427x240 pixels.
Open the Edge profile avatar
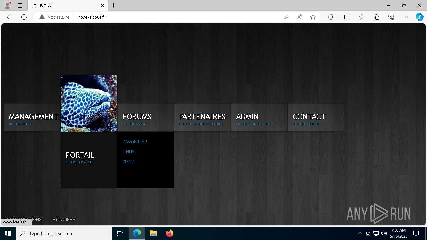point(7,5)
